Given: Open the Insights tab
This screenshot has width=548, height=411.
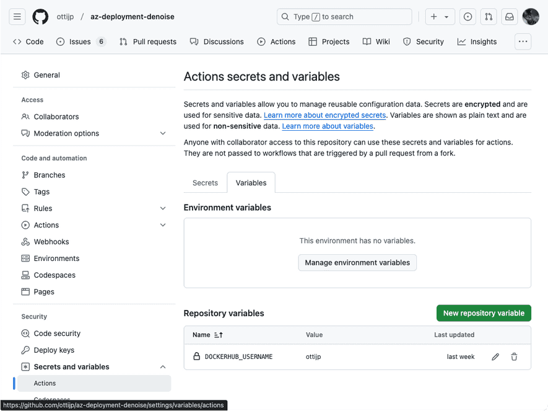Looking at the screenshot, I should (477, 42).
